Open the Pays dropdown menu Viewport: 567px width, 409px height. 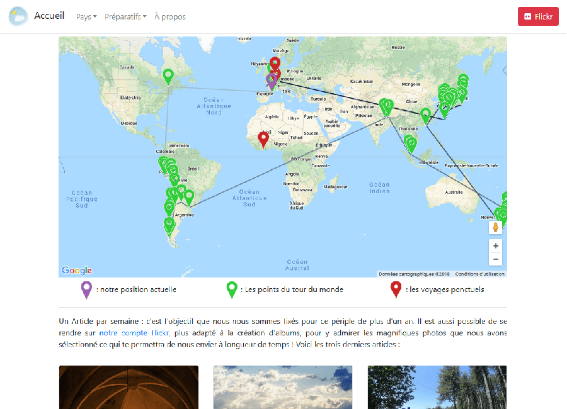(x=86, y=16)
